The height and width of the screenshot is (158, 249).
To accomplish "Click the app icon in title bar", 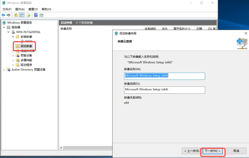I will point(4,3).
